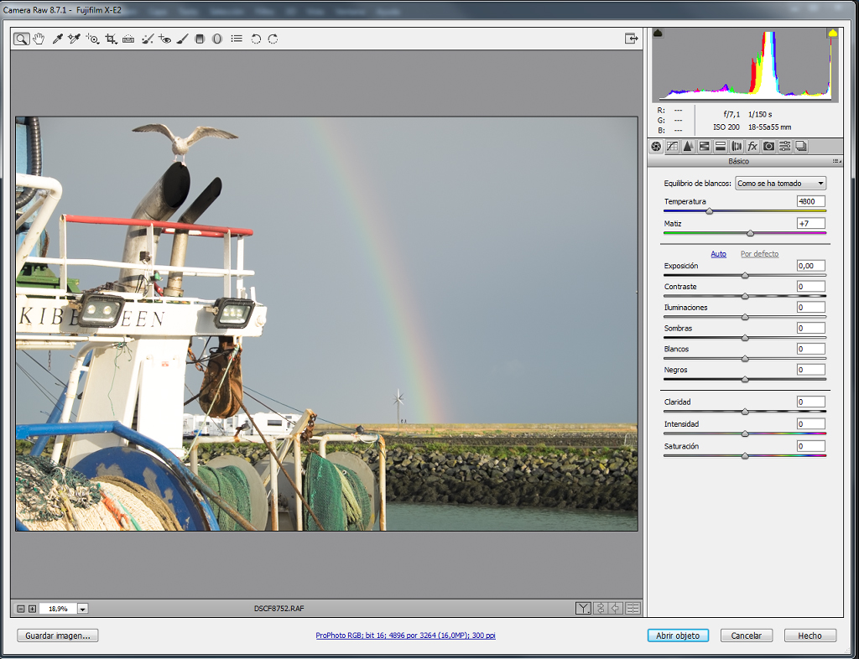The height and width of the screenshot is (659, 859).
Task: Select the Graduated Filter tool
Action: coord(200,39)
